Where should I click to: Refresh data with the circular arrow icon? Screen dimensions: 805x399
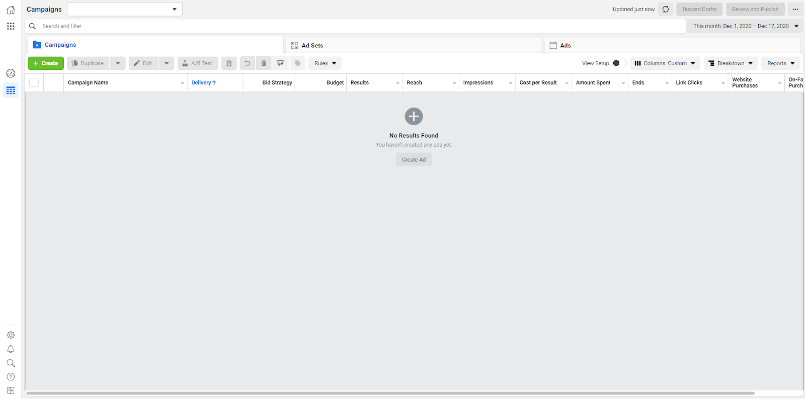tap(666, 9)
